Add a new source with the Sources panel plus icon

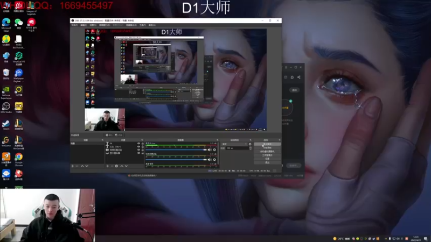[108, 166]
